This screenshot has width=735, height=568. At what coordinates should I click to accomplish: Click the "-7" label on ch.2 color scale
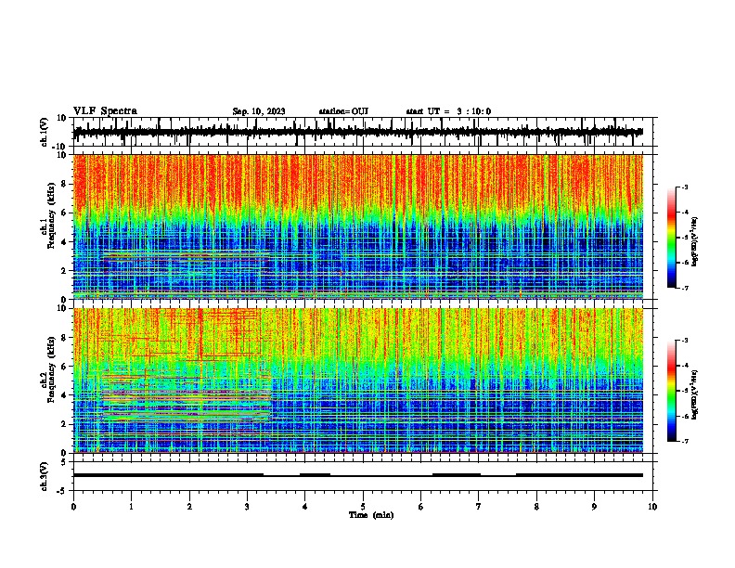point(685,442)
